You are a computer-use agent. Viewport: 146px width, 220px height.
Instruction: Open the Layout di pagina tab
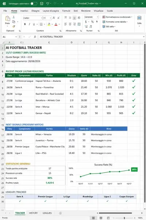pos(51,11)
